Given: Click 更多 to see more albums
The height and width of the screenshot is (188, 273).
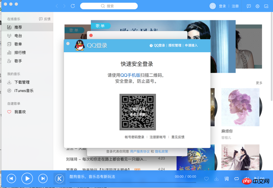Looking at the screenshot, I should 259,83.
